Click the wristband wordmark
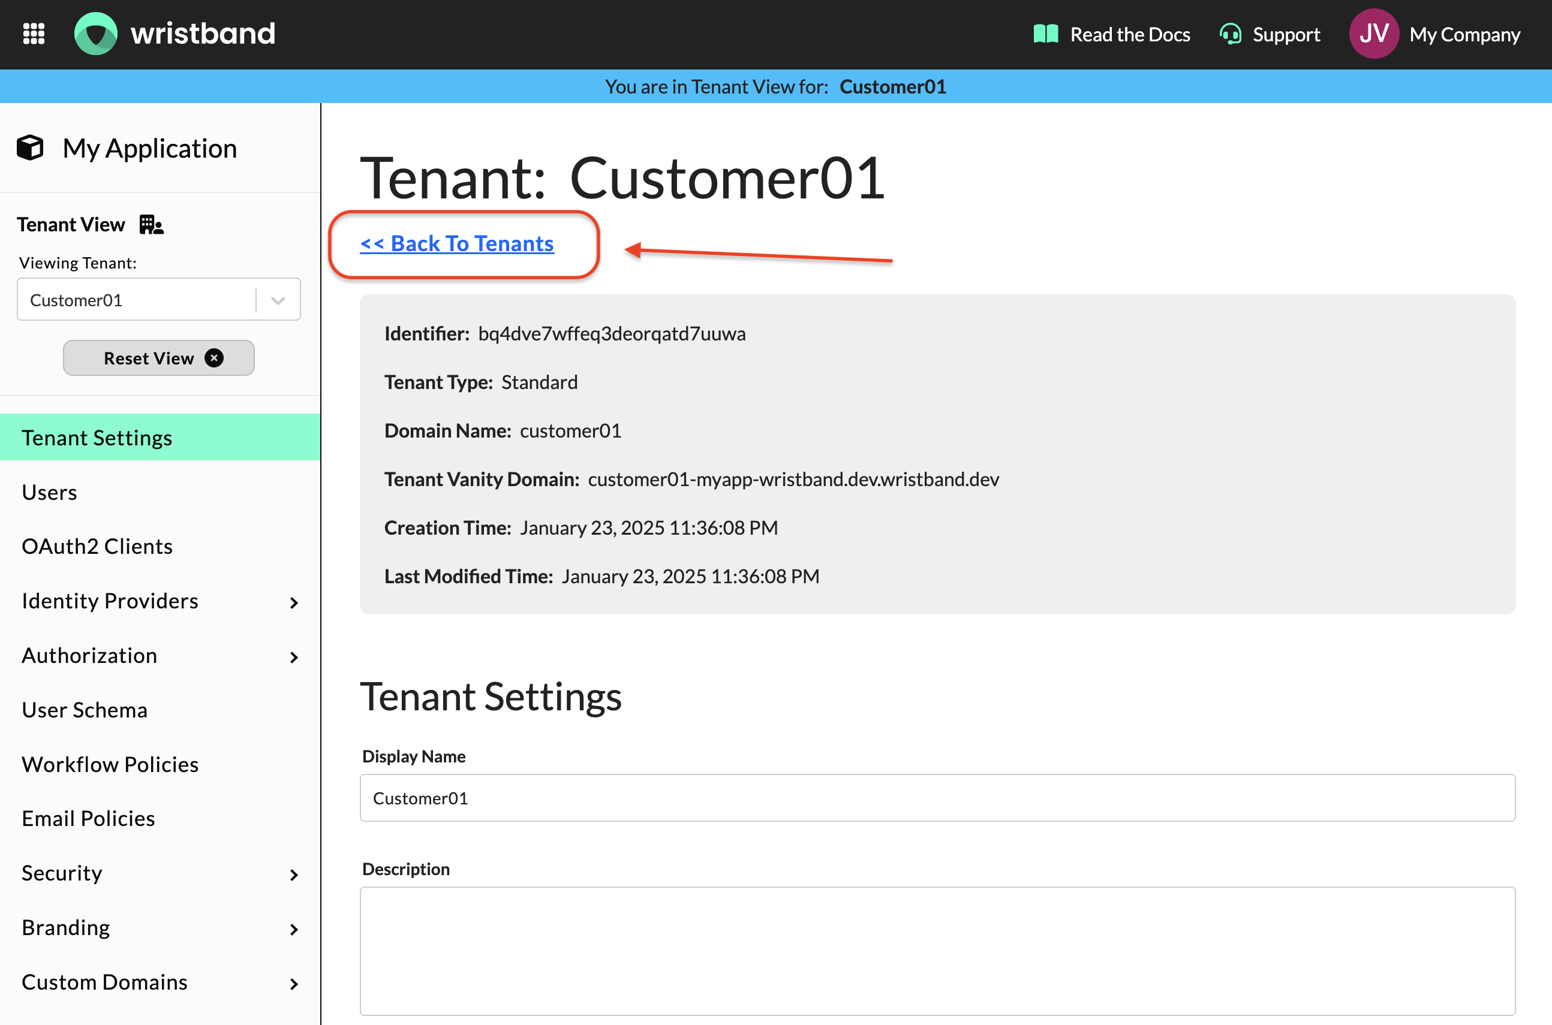The height and width of the screenshot is (1025, 1552). pos(203,34)
